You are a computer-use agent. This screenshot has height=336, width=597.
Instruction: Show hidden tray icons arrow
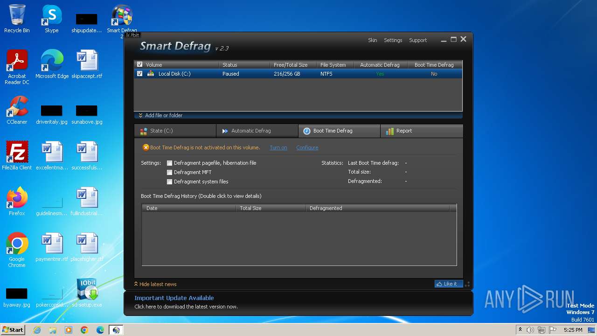[520, 330]
